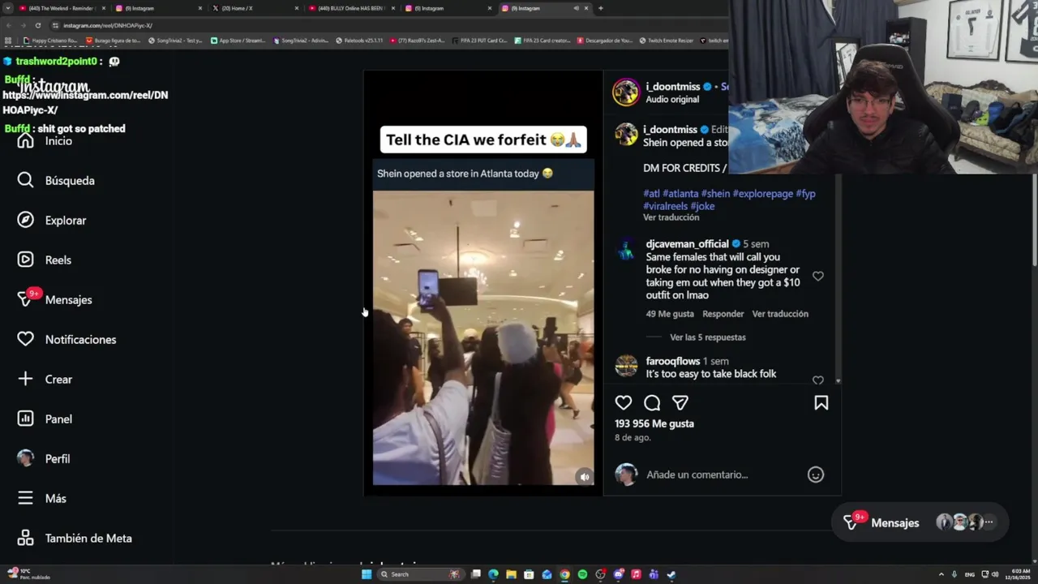
Task: Click the #atlanta hashtag
Action: [680, 194]
